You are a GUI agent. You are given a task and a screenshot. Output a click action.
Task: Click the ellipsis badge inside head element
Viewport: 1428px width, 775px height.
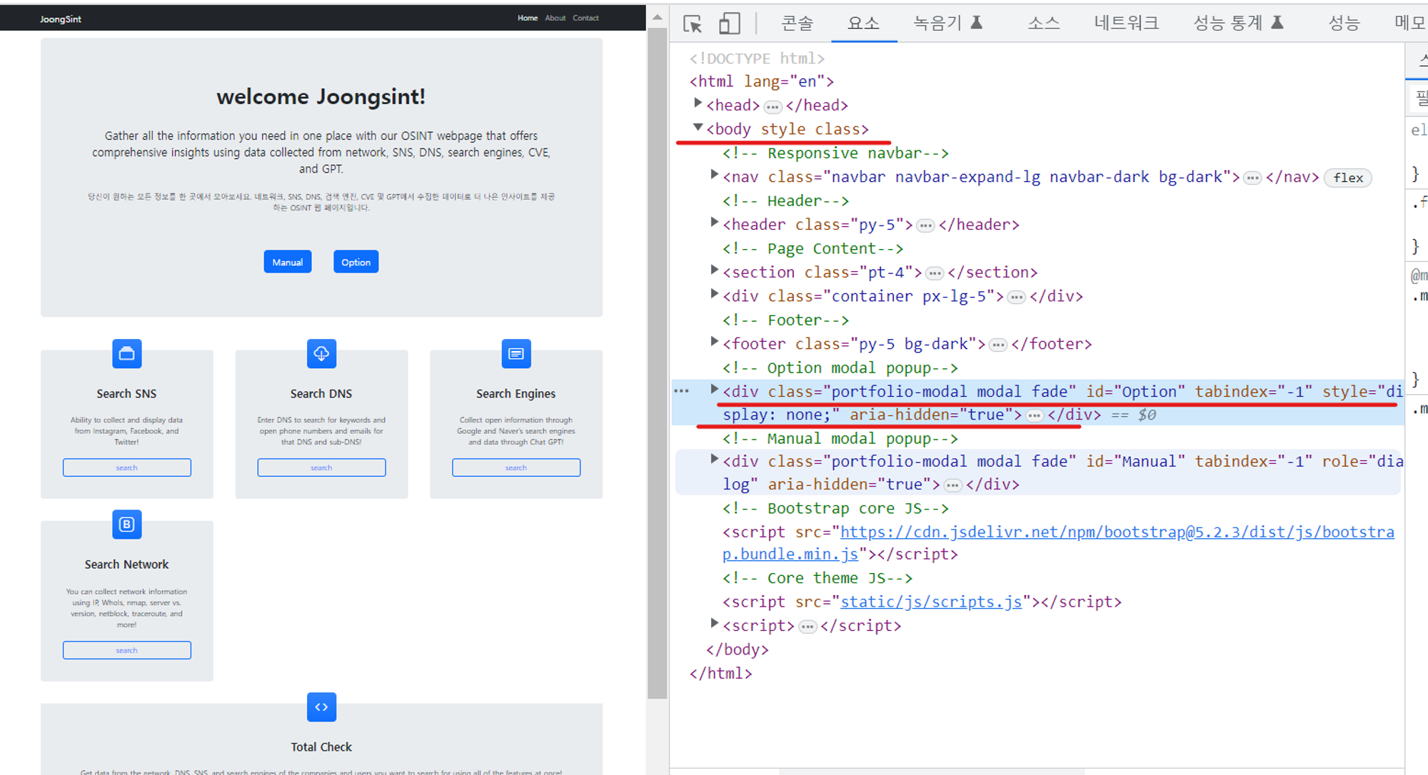[x=773, y=107]
